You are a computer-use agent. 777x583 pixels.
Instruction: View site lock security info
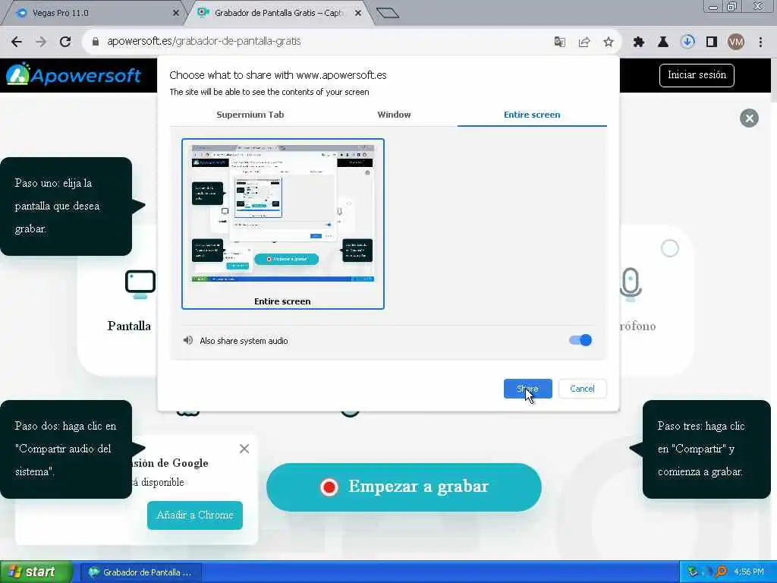(x=96, y=42)
